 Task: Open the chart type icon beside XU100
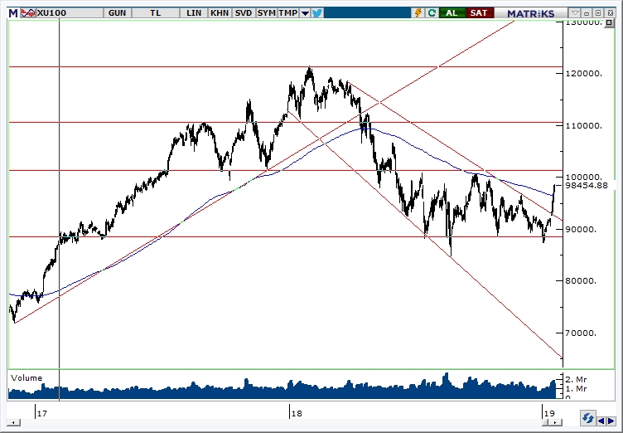point(28,13)
